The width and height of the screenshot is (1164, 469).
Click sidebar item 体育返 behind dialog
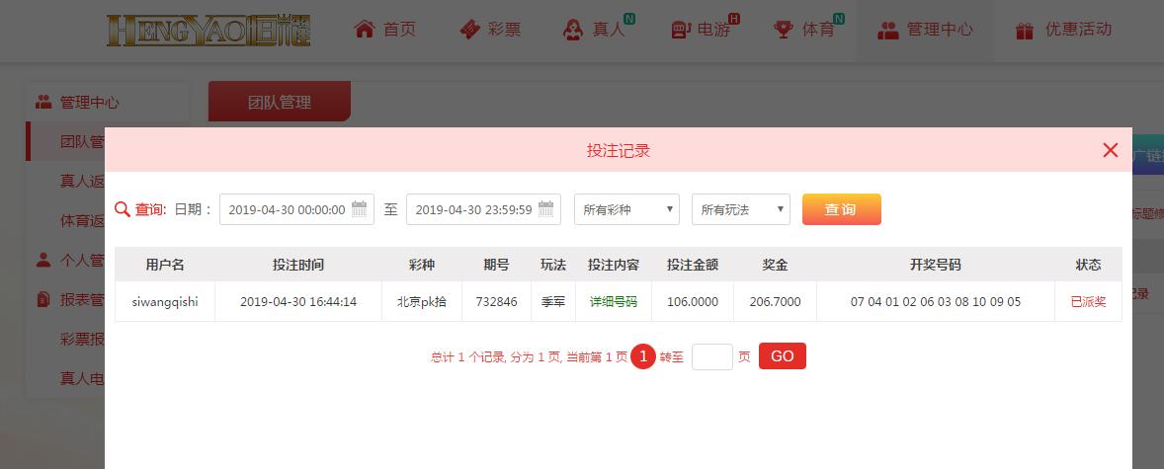[x=82, y=221]
